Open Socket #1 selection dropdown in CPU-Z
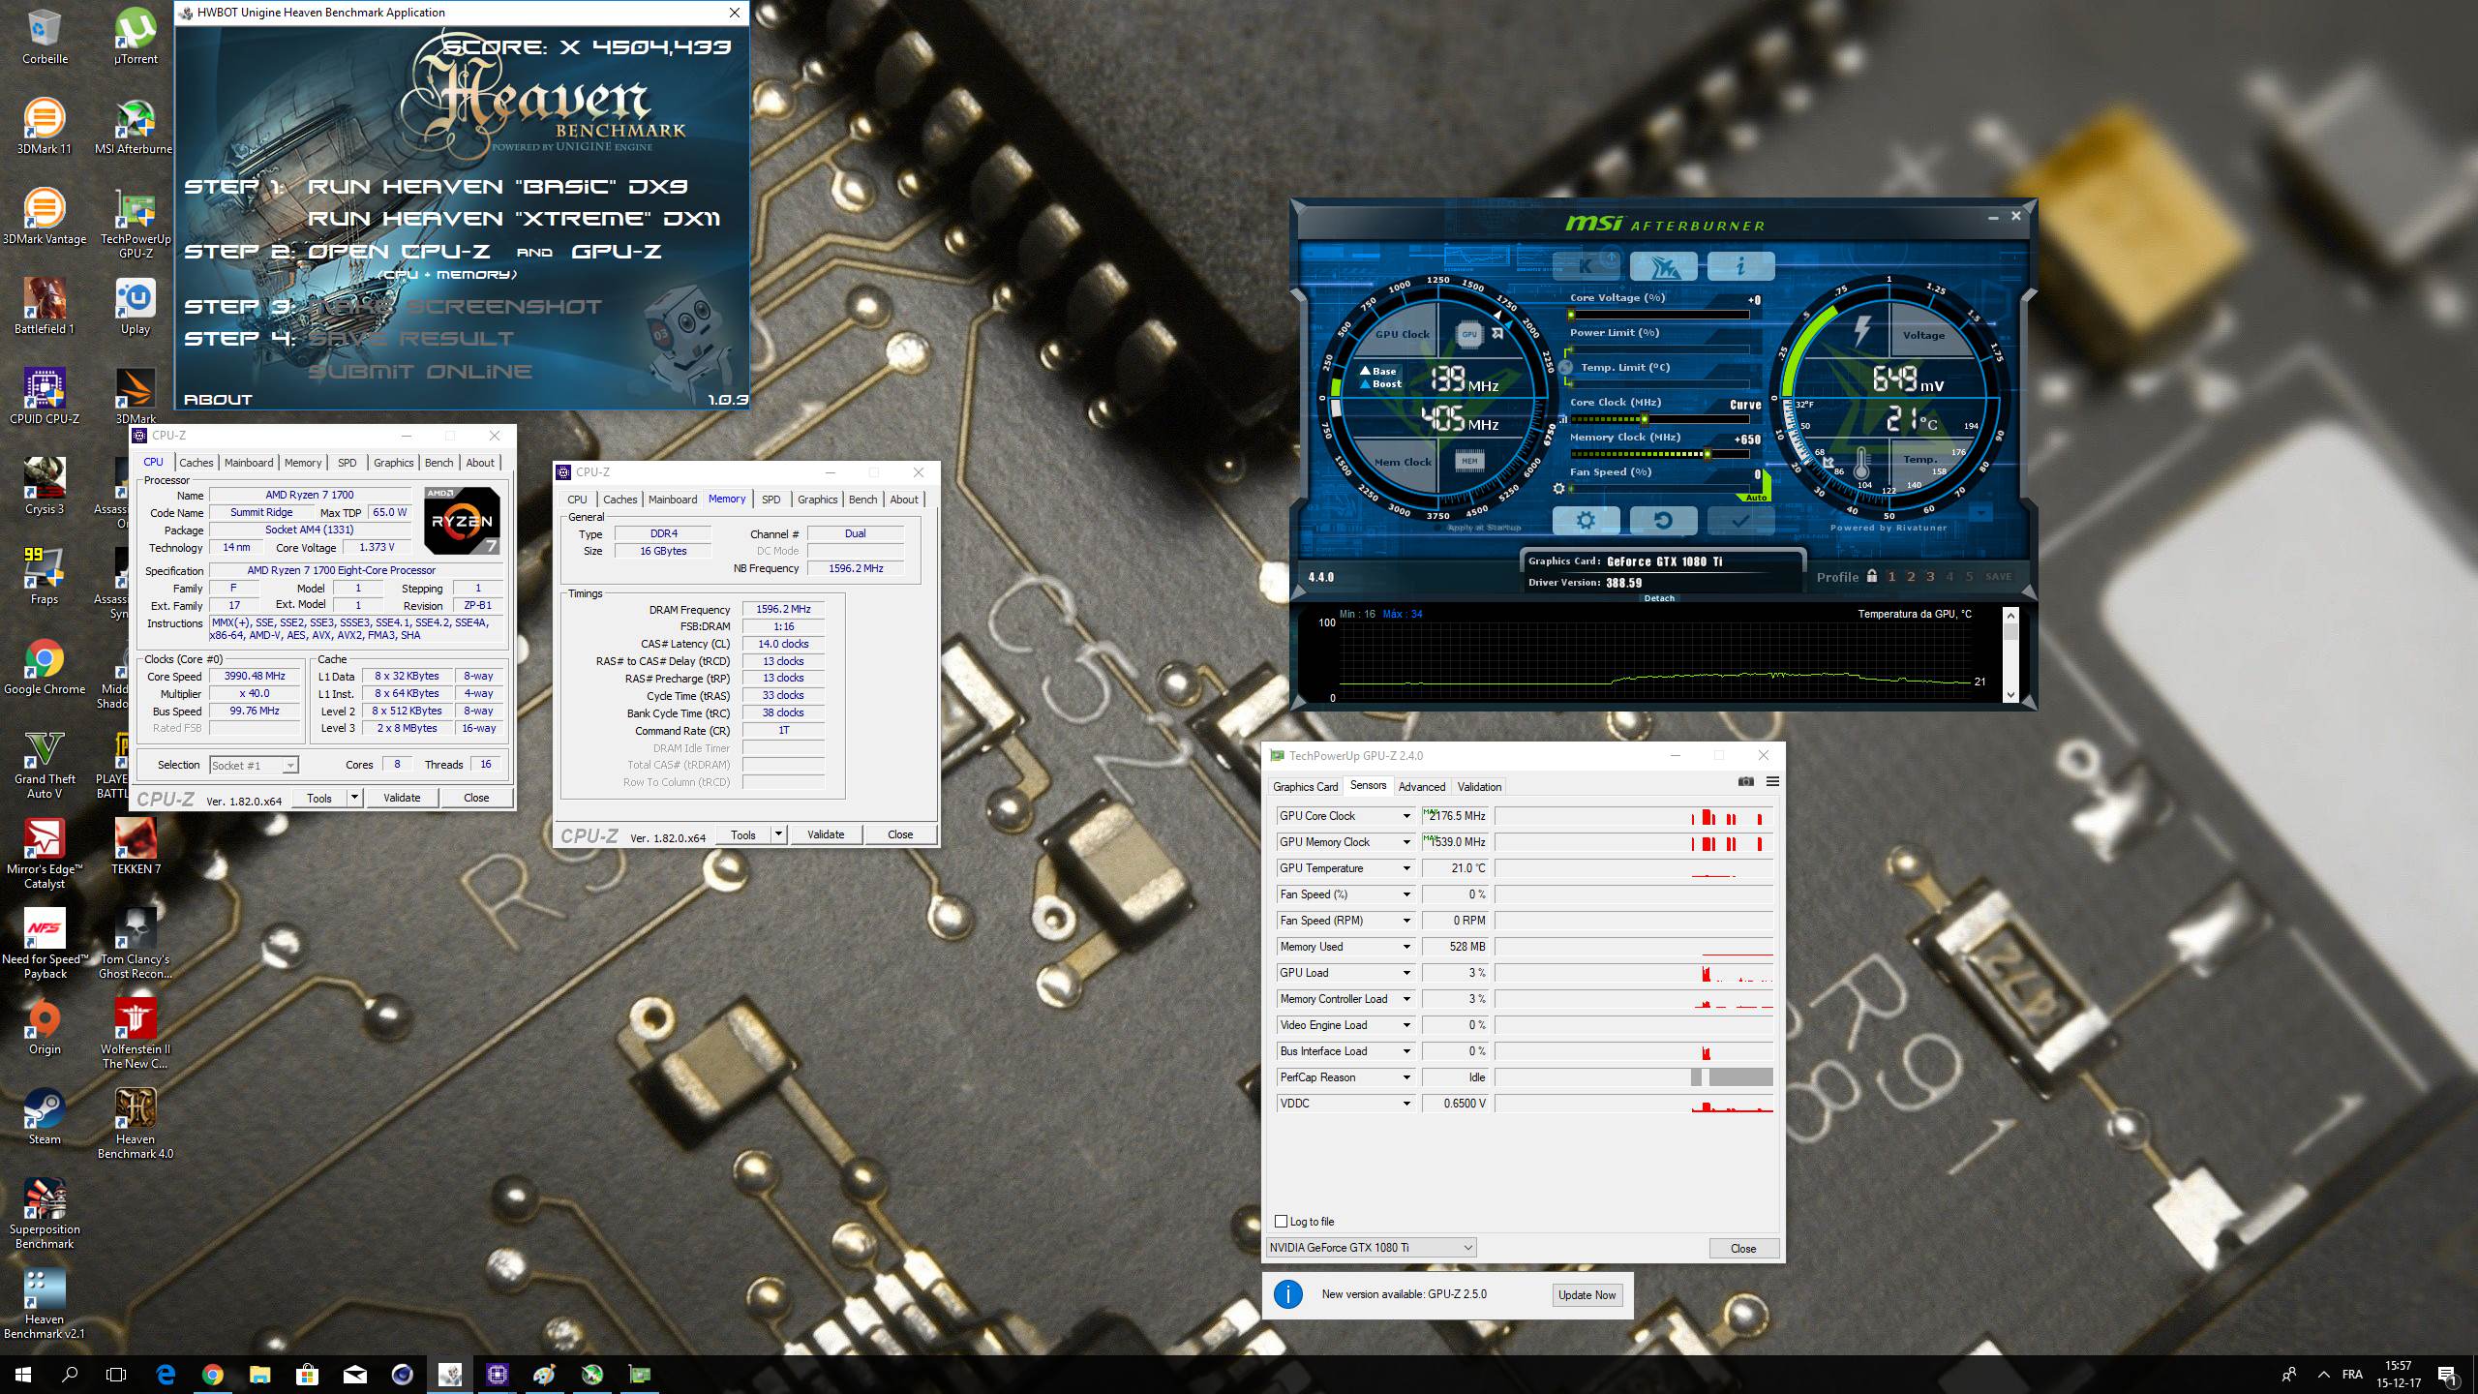Screen dimensions: 2478x1394 click(x=255, y=766)
